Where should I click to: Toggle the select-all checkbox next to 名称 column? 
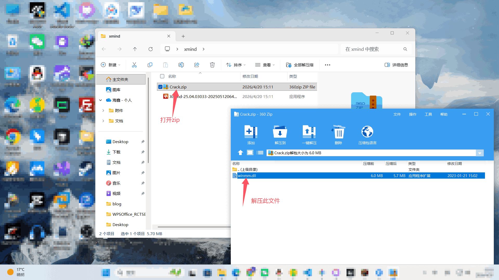(x=162, y=76)
